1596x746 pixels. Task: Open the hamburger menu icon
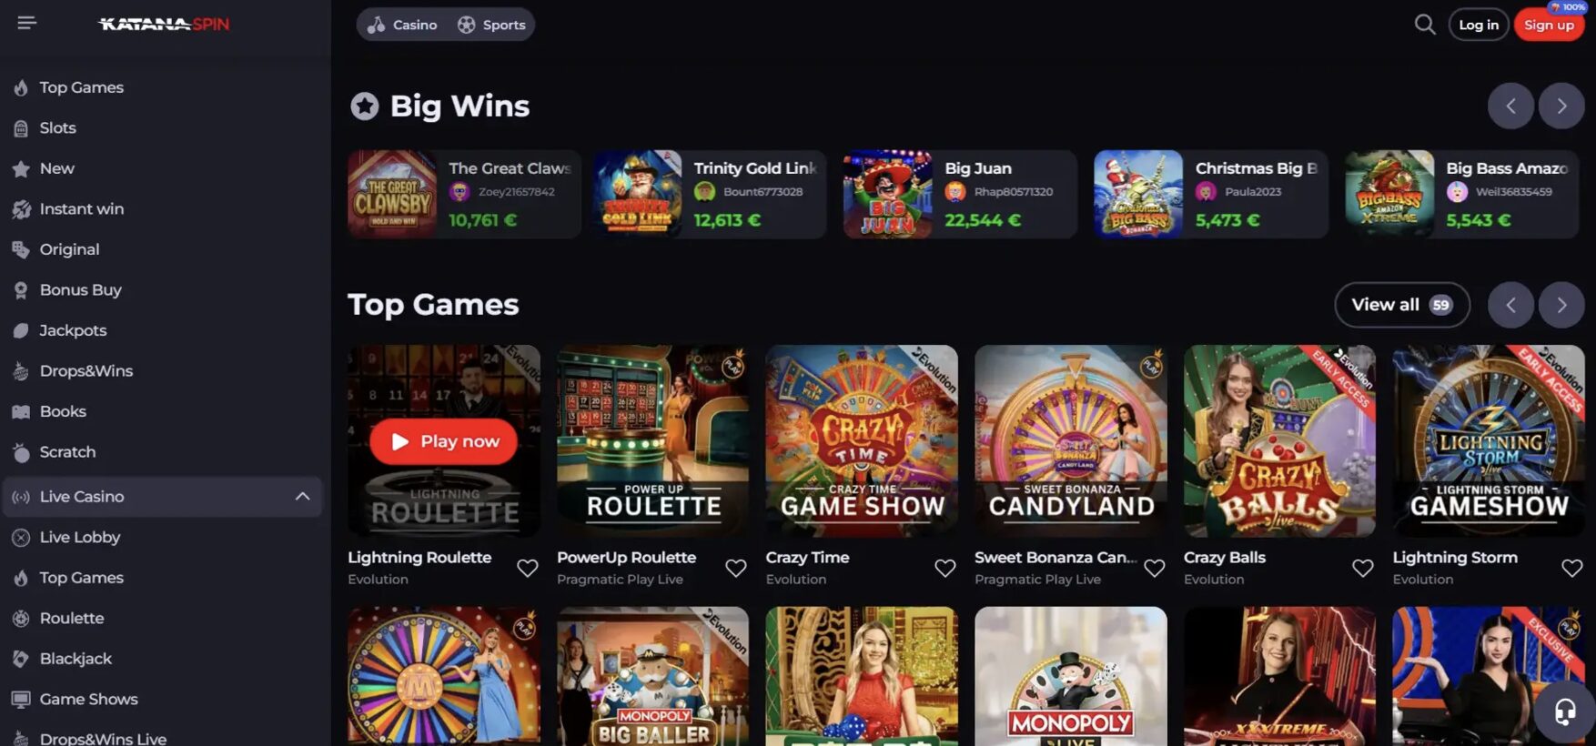click(x=26, y=23)
